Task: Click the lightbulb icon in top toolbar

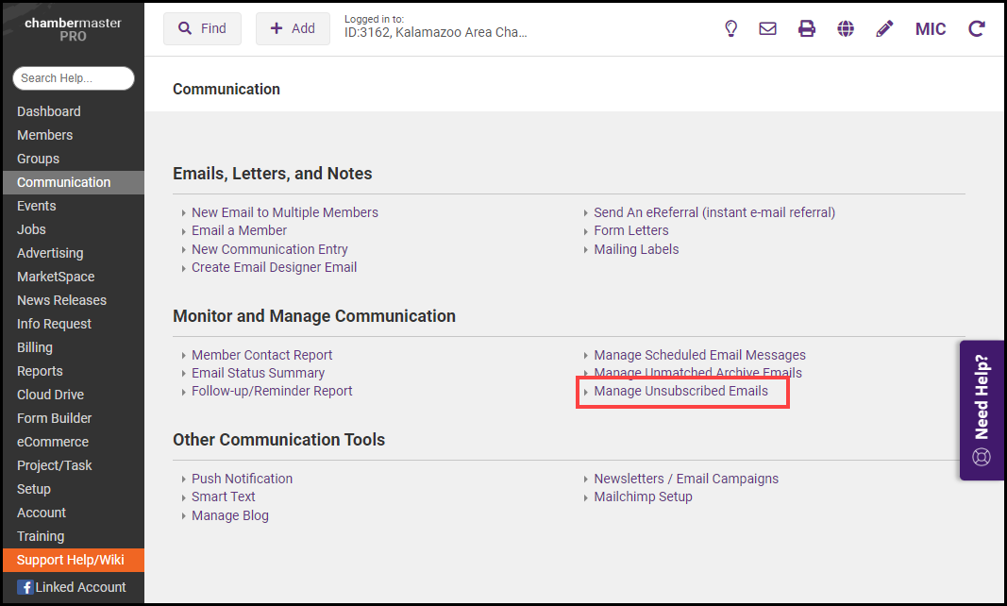Action: pyautogui.click(x=730, y=28)
